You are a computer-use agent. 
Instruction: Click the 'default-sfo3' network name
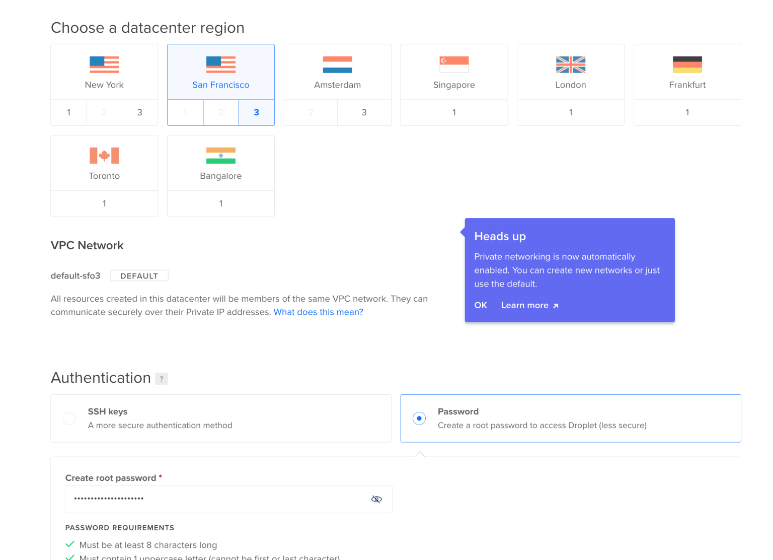(75, 276)
